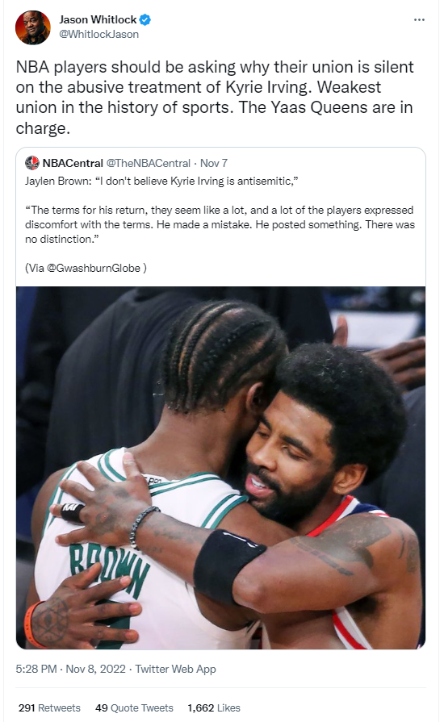Screen dimensions: 444x722
Task: View the 291 Retweets list
Action: coord(49,707)
